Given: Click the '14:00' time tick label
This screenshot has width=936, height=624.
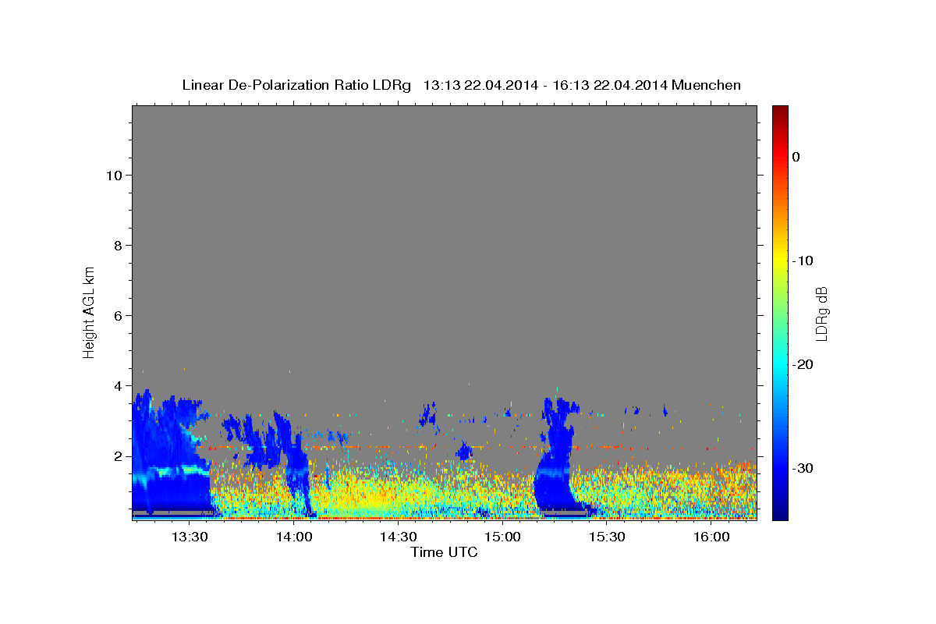Looking at the screenshot, I should point(294,537).
